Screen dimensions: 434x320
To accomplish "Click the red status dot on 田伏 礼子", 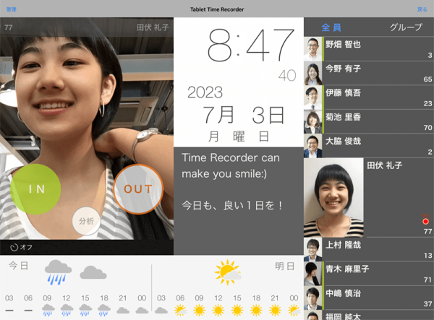I will tap(425, 221).
